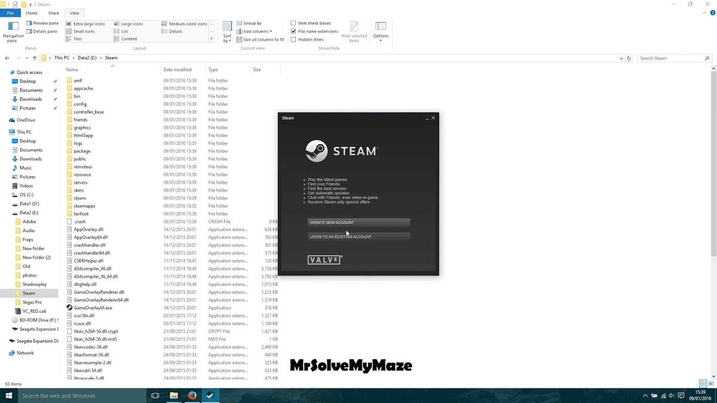Click the Steam icon in taskbar
This screenshot has width=717, height=403.
tap(210, 395)
